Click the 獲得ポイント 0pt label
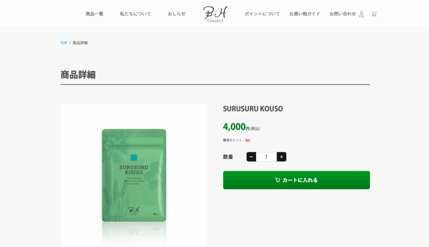 236,140
